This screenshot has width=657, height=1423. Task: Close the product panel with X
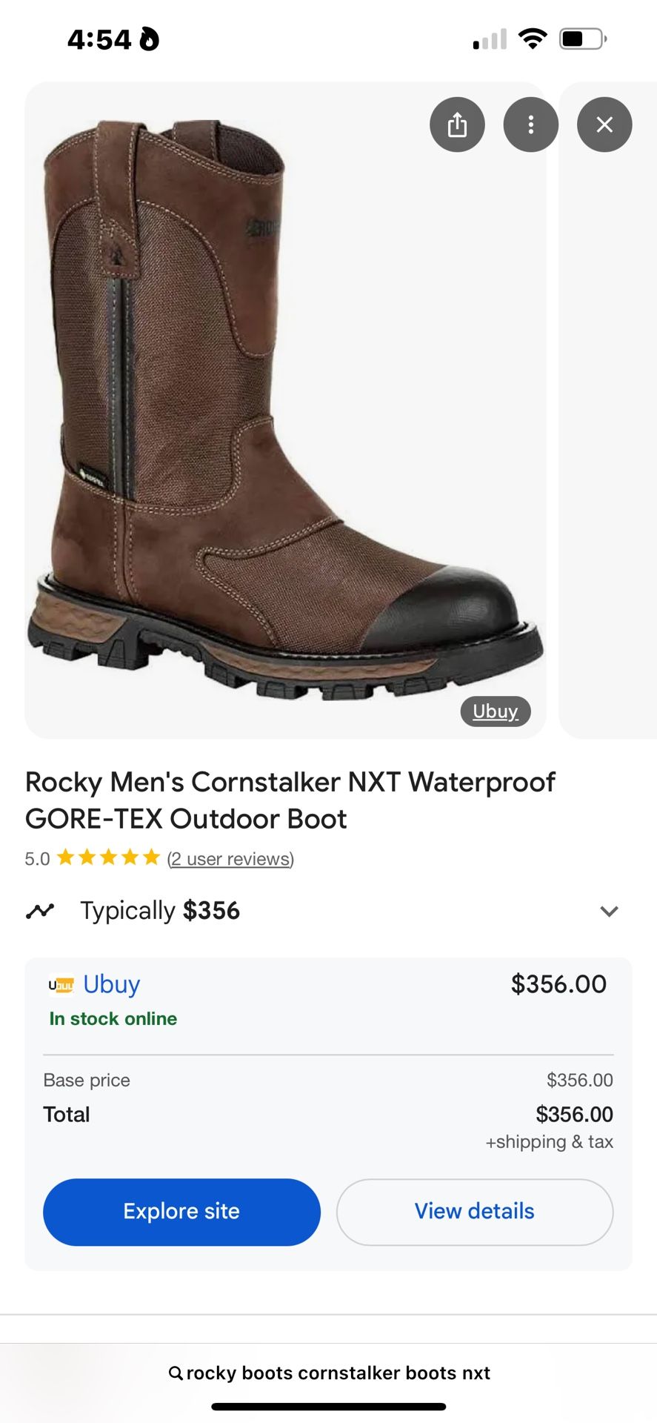pos(604,125)
